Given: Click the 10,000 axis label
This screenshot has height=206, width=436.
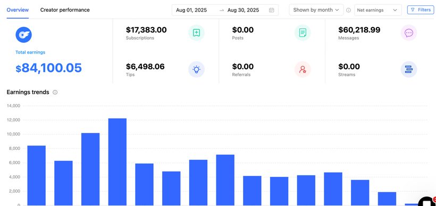Looking at the screenshot, I should click(13, 134).
